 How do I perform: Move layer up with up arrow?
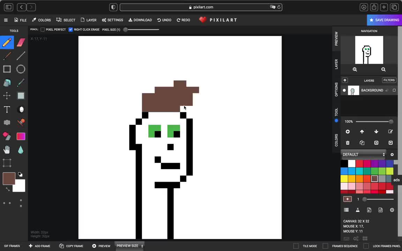(362, 132)
